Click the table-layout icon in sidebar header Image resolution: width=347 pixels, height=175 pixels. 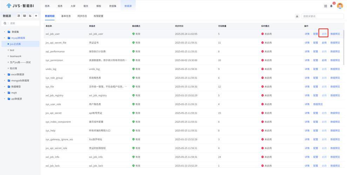[x=25, y=16]
